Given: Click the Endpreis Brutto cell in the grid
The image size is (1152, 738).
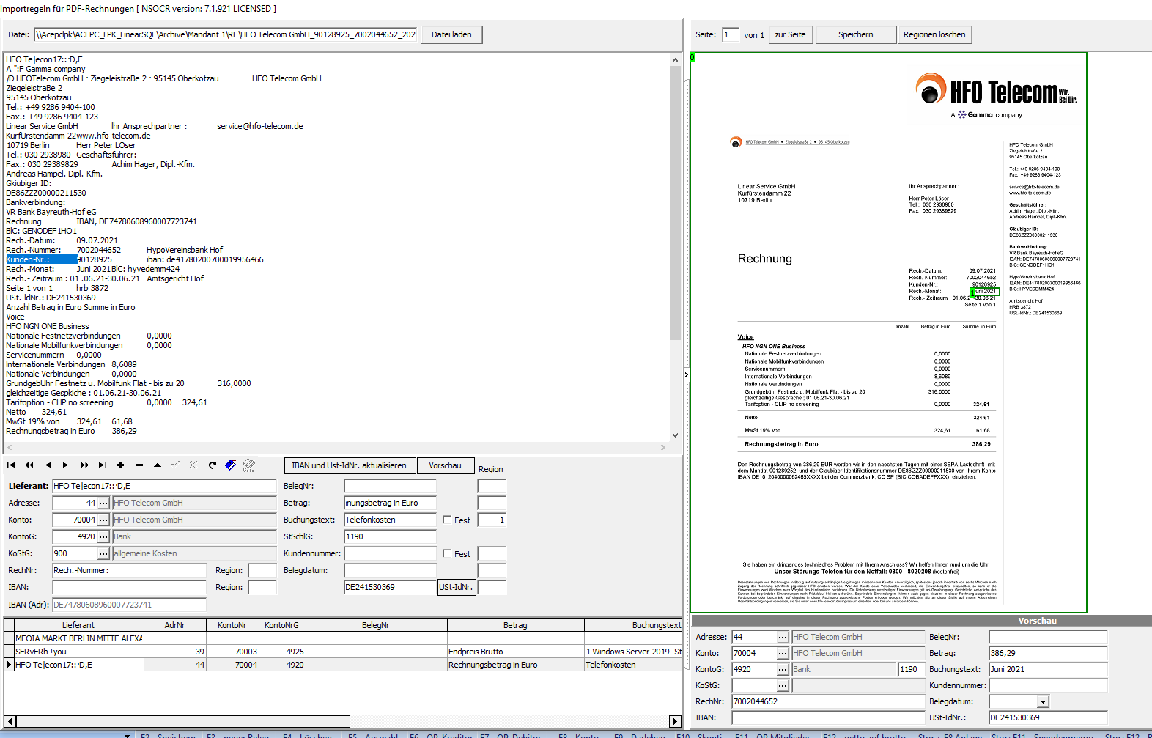Looking at the screenshot, I should tap(515, 652).
